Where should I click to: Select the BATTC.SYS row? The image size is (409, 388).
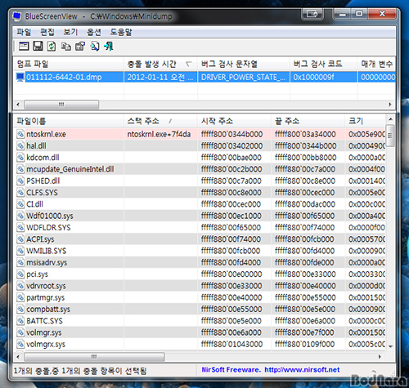(200, 321)
